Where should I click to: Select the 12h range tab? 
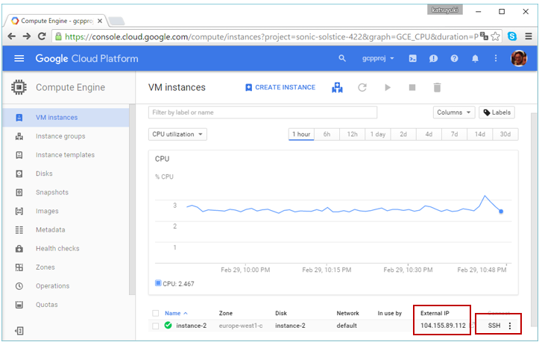[352, 134]
